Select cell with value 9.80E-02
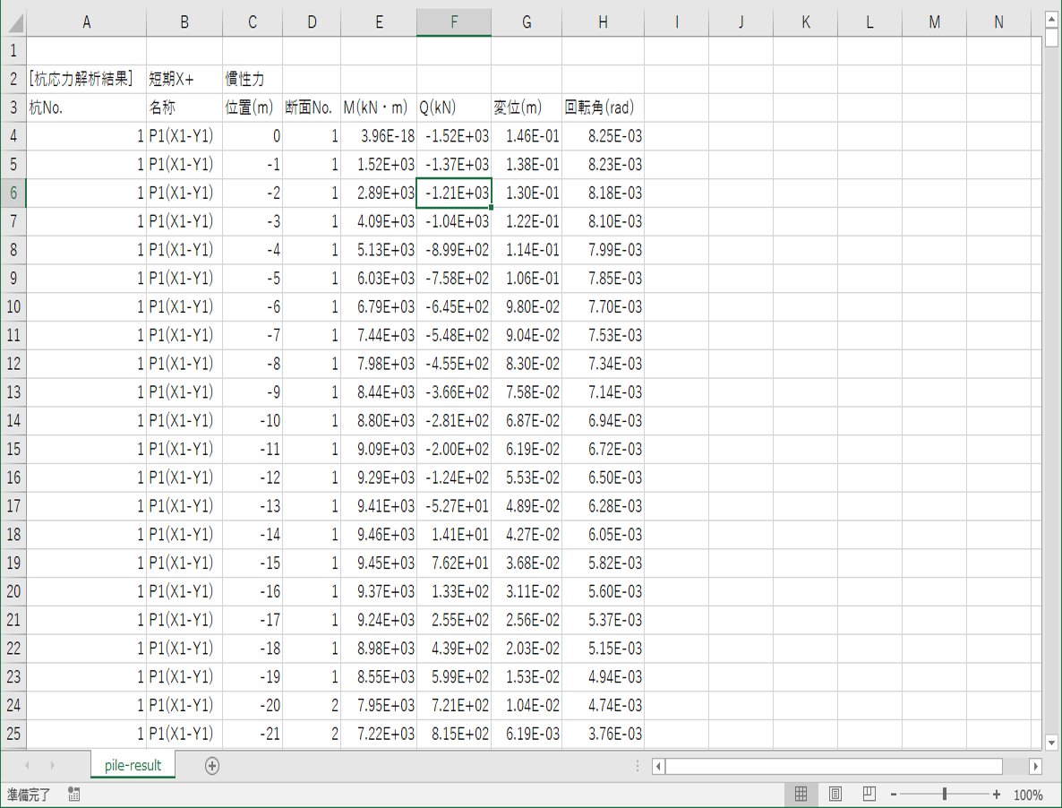1062x808 pixels. (x=527, y=307)
